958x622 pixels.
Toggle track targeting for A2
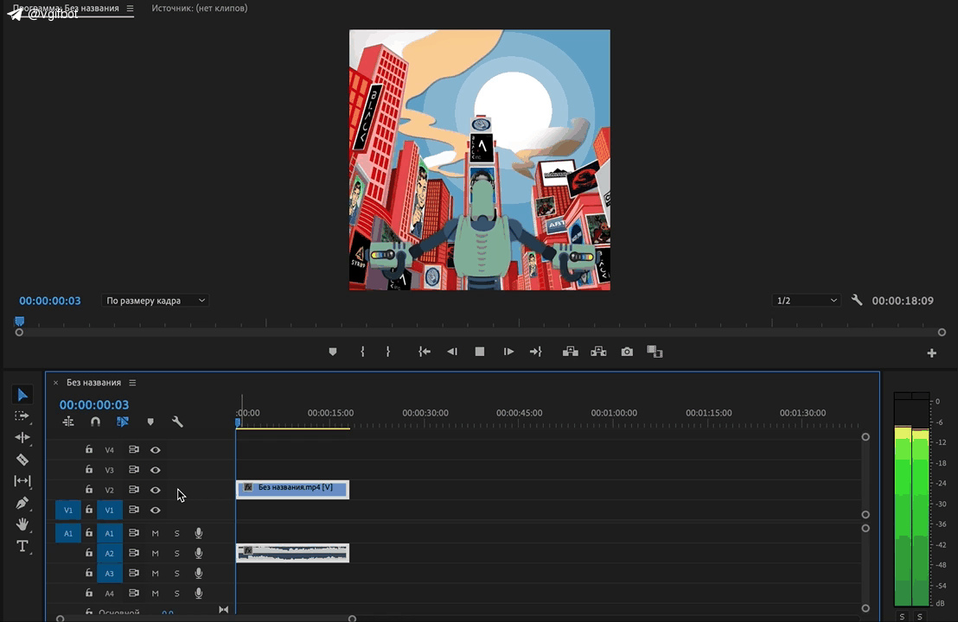click(x=109, y=554)
